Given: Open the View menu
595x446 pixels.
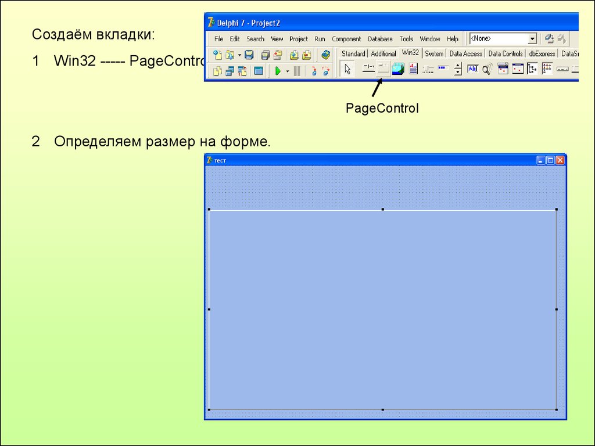Looking at the screenshot, I should click(x=277, y=39).
